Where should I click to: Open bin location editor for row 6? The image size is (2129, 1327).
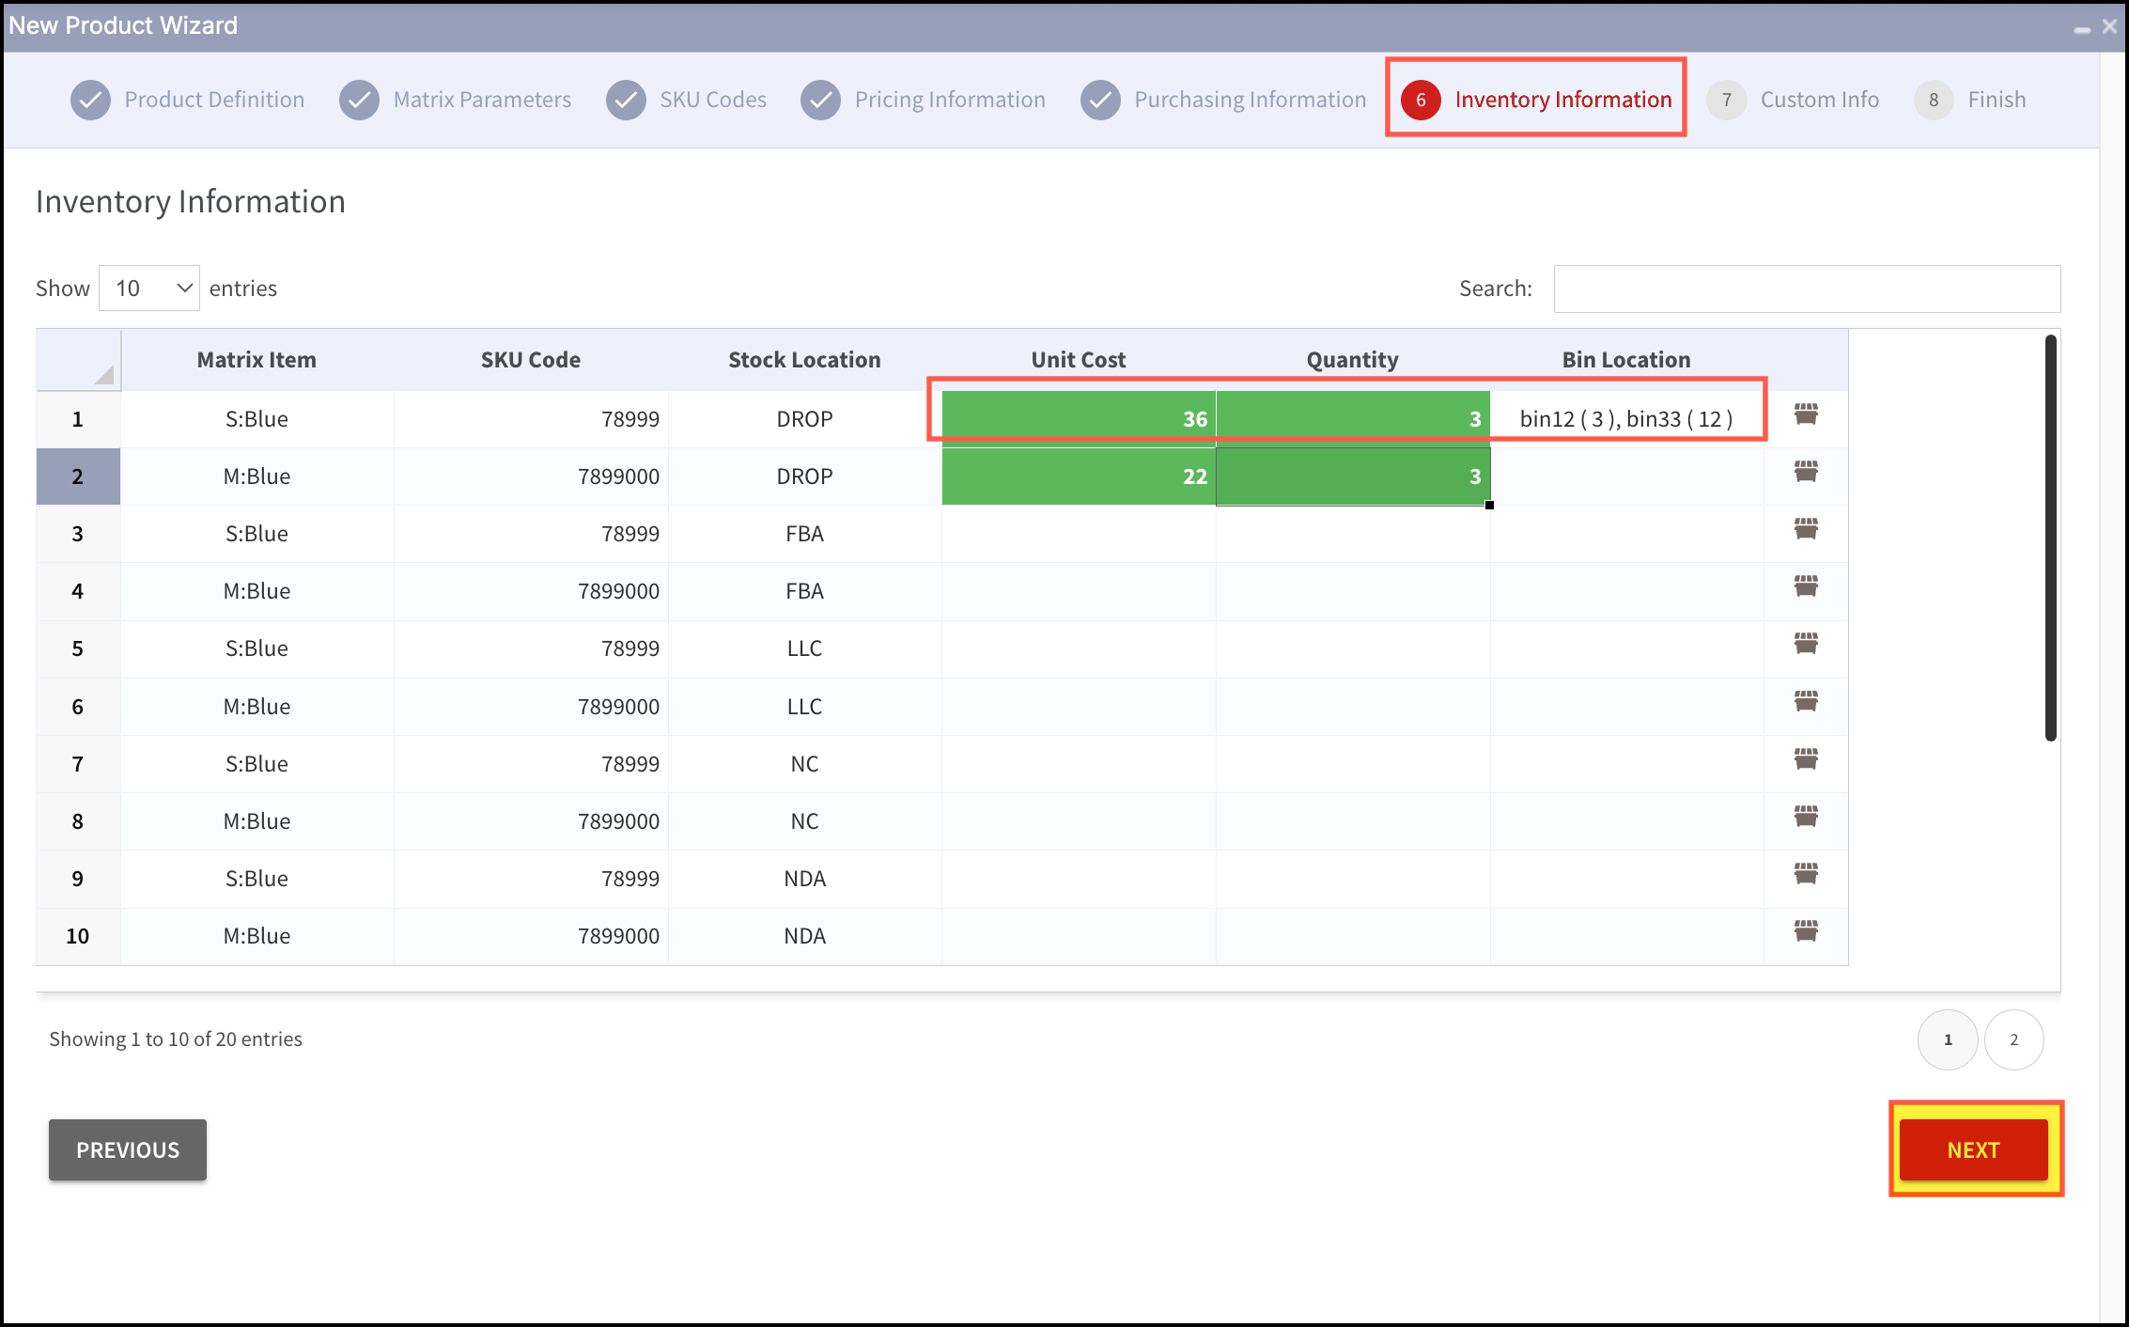[x=1806, y=702]
